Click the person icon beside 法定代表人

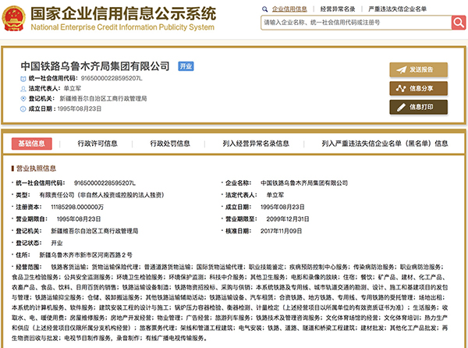click(23, 89)
